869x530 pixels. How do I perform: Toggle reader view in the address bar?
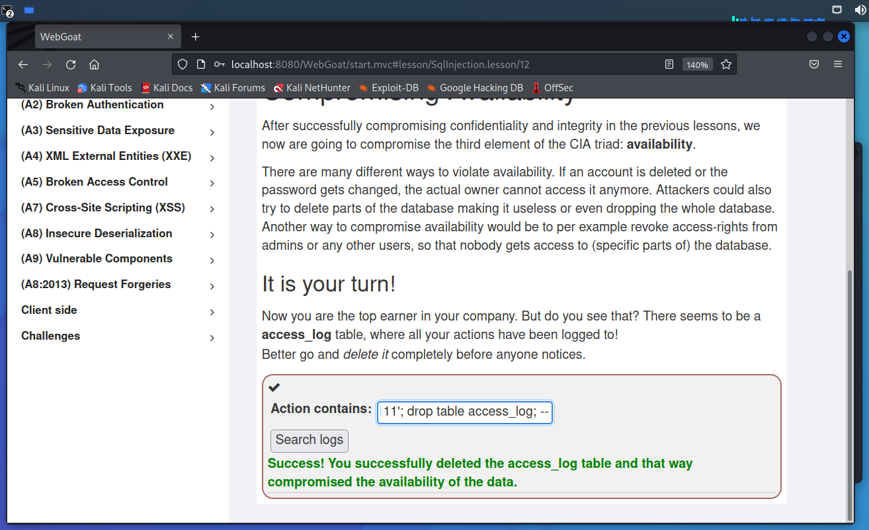(x=669, y=65)
